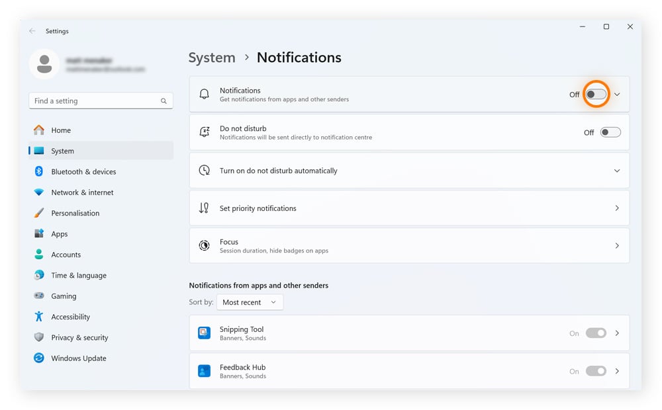The height and width of the screenshot is (410, 662).
Task: Switch off Feedback Hub notifications toggle
Action: [596, 371]
